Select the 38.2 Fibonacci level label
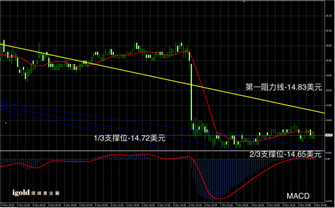The height and width of the screenshot is (208, 335). point(6,108)
